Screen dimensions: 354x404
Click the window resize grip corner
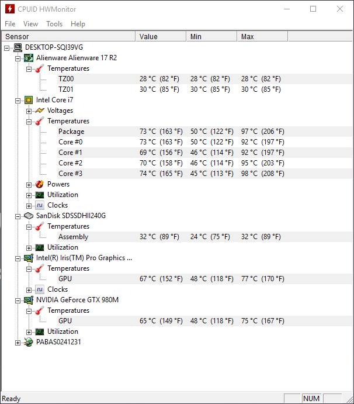349,399
